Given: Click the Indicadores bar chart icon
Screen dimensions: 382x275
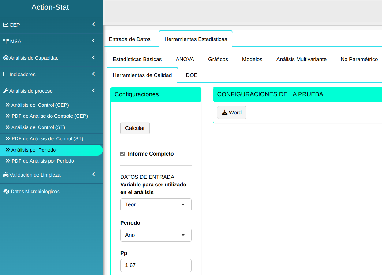Looking at the screenshot, I should tap(6, 74).
